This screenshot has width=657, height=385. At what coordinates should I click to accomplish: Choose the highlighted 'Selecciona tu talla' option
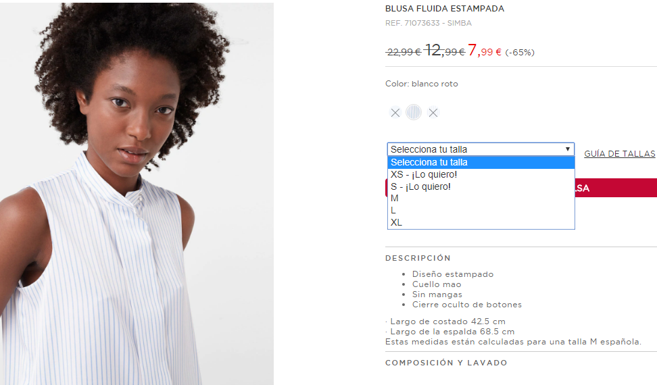click(481, 162)
